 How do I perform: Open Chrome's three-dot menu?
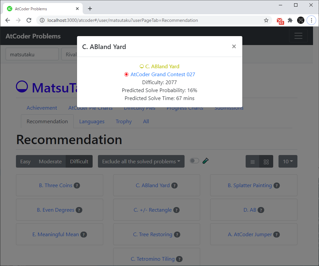pyautogui.click(x=311, y=20)
